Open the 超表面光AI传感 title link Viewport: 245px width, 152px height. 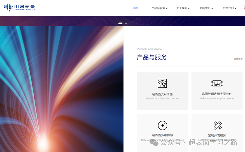click(x=162, y=94)
